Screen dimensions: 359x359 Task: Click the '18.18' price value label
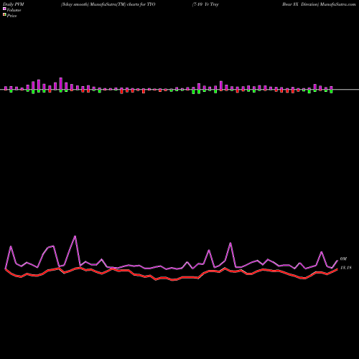(x=346, y=268)
